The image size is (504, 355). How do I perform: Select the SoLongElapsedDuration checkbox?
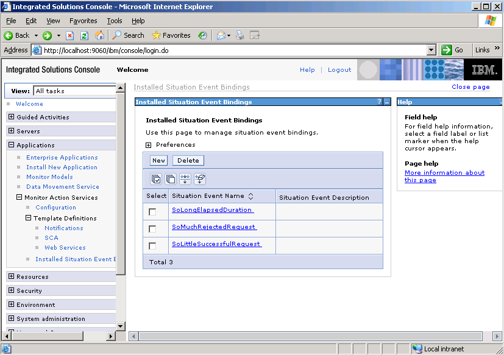(152, 212)
